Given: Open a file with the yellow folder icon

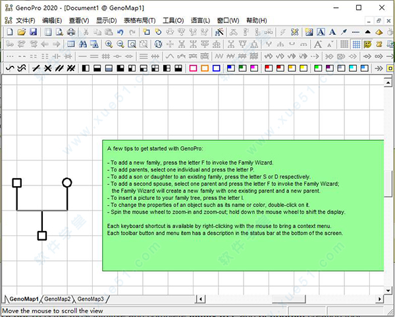Looking at the screenshot, I should pos(22,32).
